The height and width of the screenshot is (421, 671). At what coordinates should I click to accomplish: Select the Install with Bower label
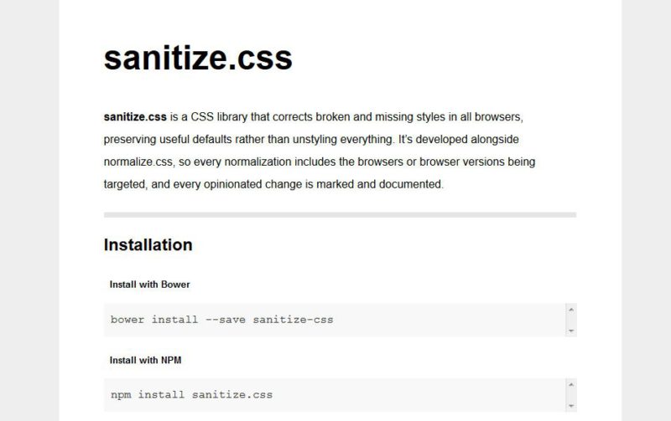tap(149, 285)
